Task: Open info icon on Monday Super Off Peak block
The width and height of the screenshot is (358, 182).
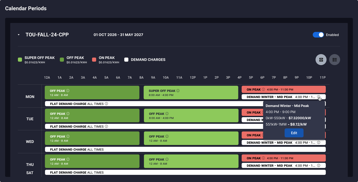Action: click(x=178, y=91)
